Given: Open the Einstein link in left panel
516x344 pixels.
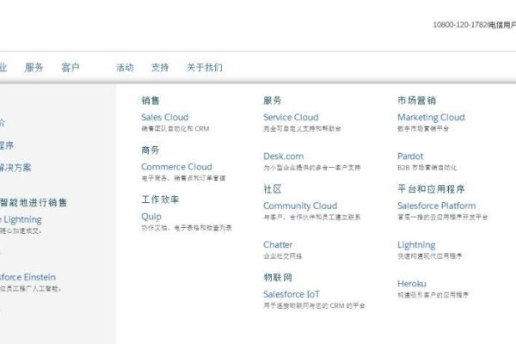Looking at the screenshot, I should point(28,277).
